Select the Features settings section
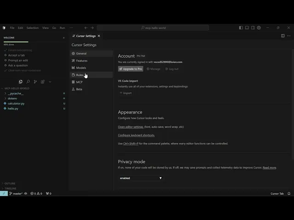Screen dimensions: 294x220 [x=91, y=60]
